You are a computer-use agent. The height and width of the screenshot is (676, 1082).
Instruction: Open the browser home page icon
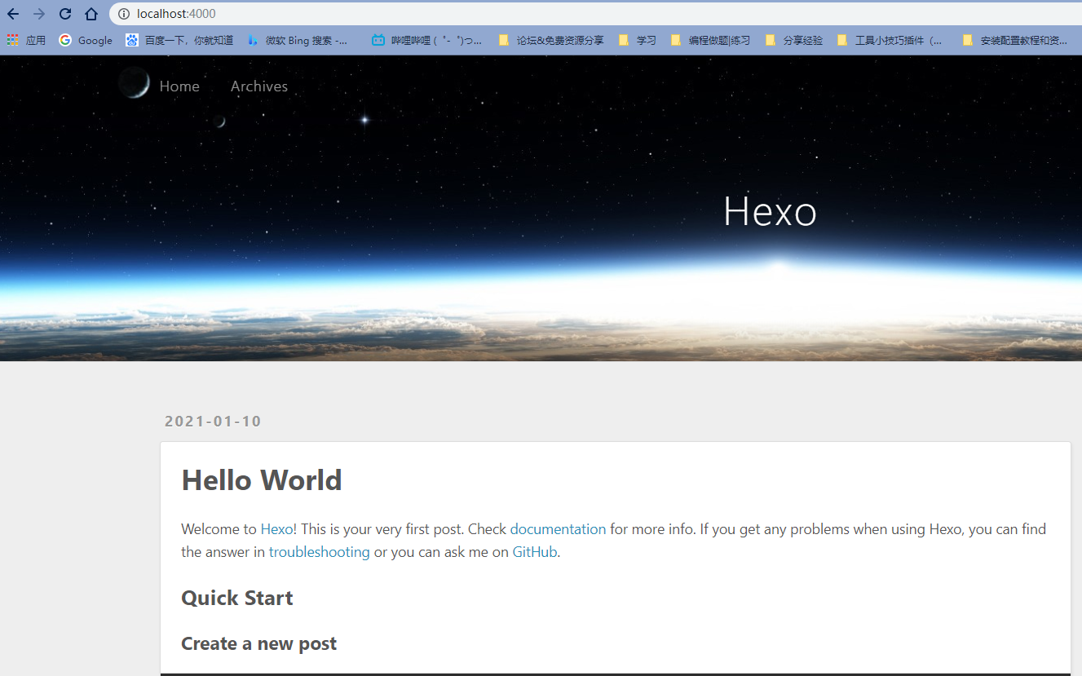pyautogui.click(x=91, y=14)
